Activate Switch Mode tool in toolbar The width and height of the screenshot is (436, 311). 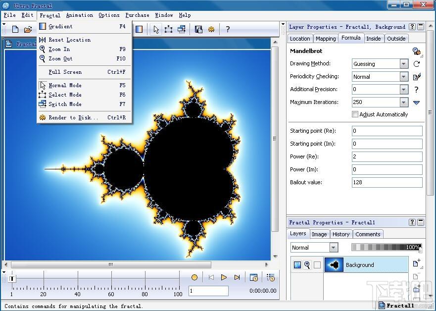pos(182,29)
